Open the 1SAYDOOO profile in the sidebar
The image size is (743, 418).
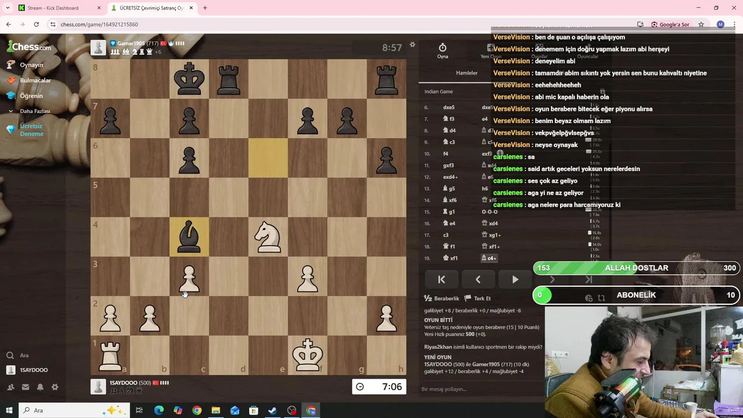34,370
